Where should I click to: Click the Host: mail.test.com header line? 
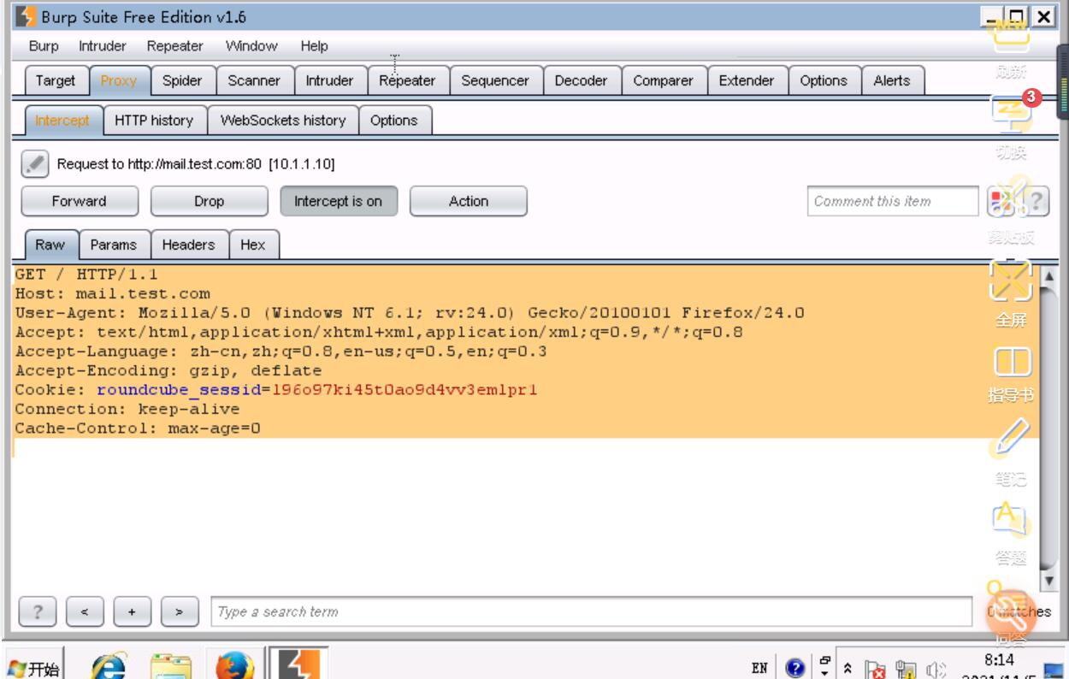pos(112,294)
